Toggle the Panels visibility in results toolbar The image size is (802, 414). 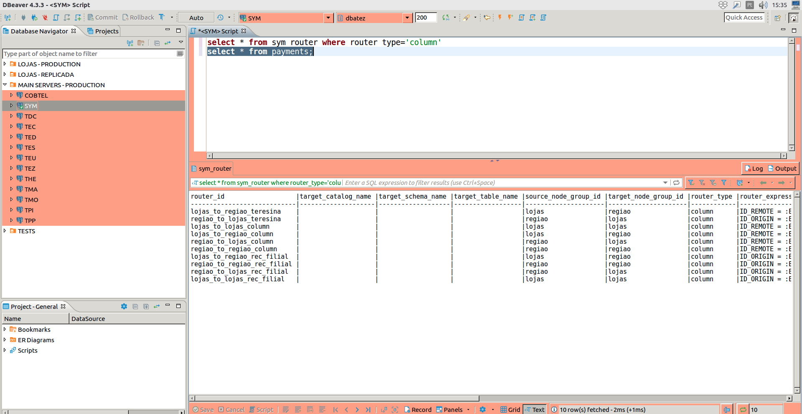pyautogui.click(x=451, y=410)
